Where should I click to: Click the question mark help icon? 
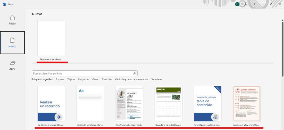254,4
